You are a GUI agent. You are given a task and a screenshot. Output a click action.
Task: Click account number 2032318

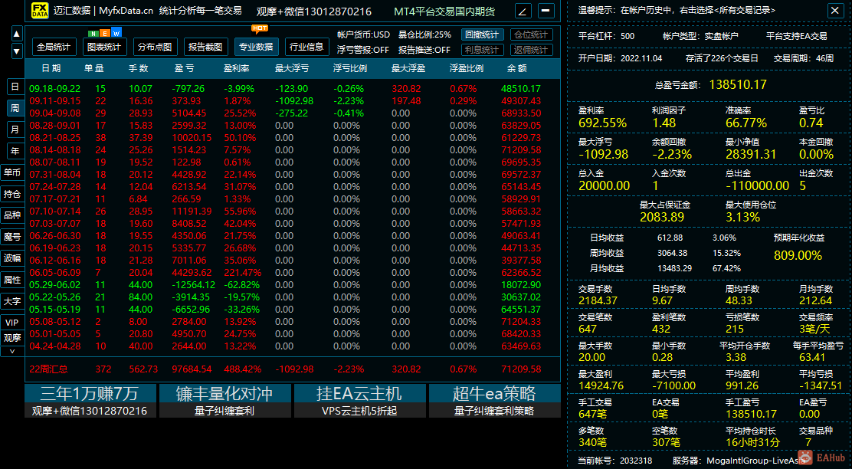coord(636,461)
